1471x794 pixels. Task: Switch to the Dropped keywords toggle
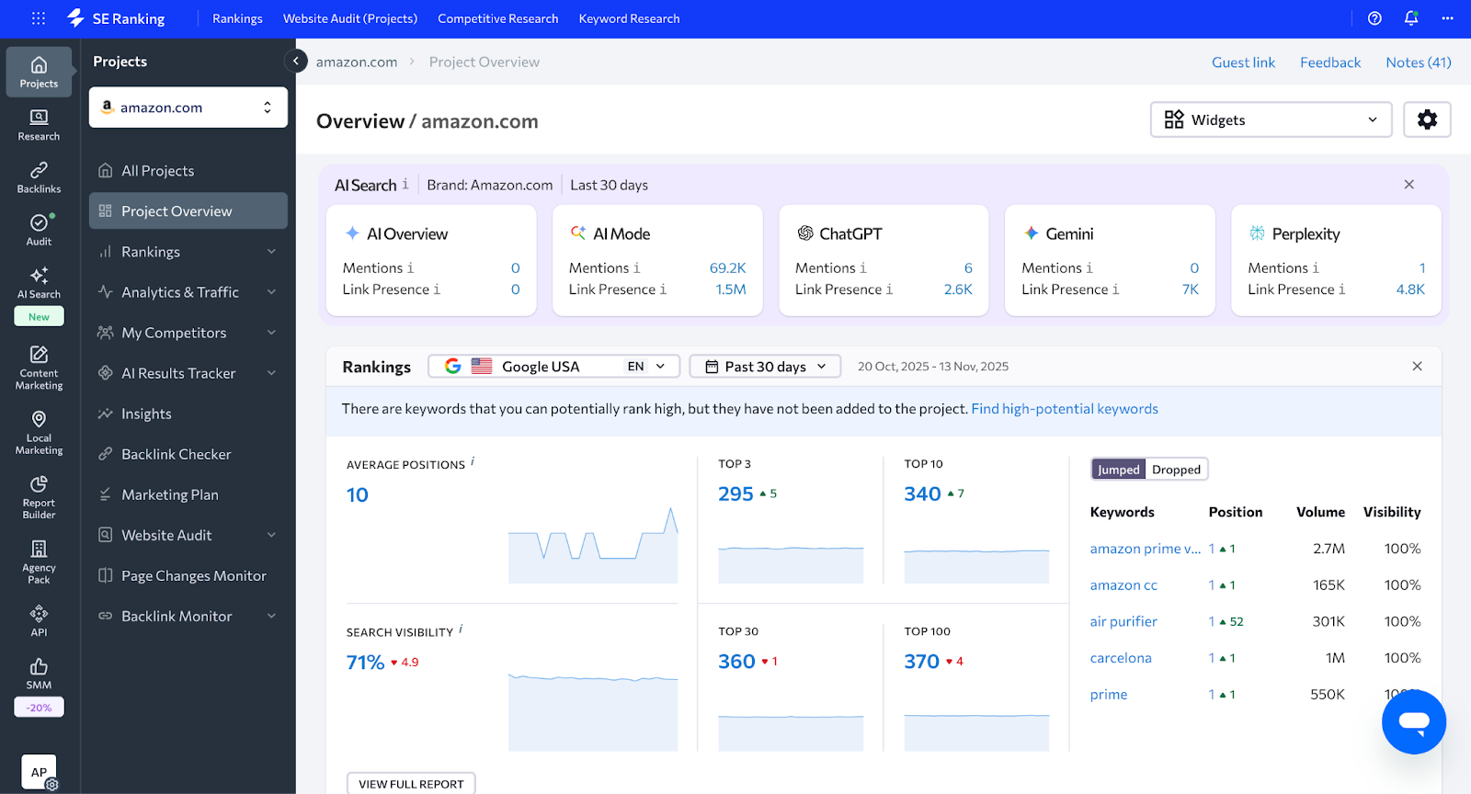click(x=1176, y=470)
